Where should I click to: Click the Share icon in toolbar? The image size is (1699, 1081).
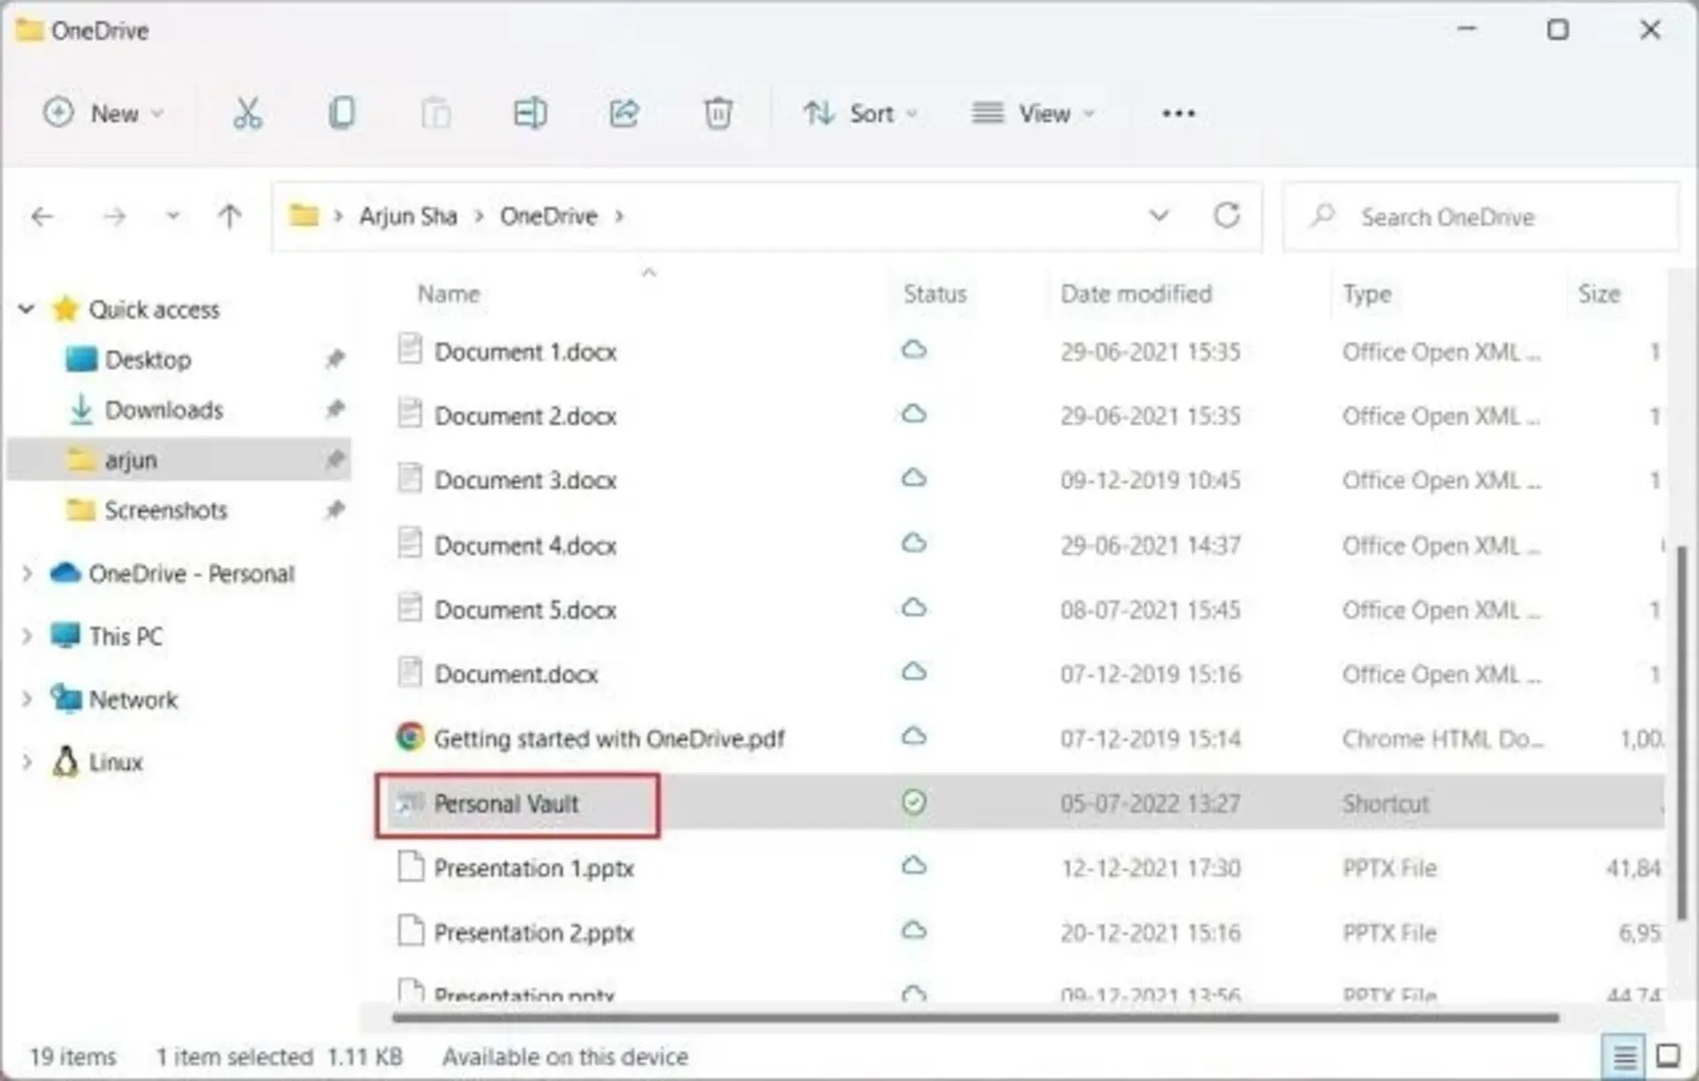[625, 113]
